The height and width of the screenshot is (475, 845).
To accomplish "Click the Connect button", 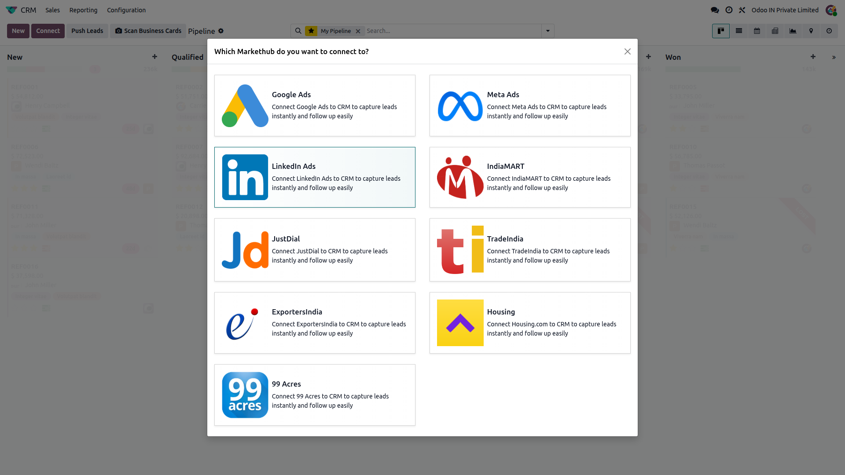I will click(x=48, y=31).
